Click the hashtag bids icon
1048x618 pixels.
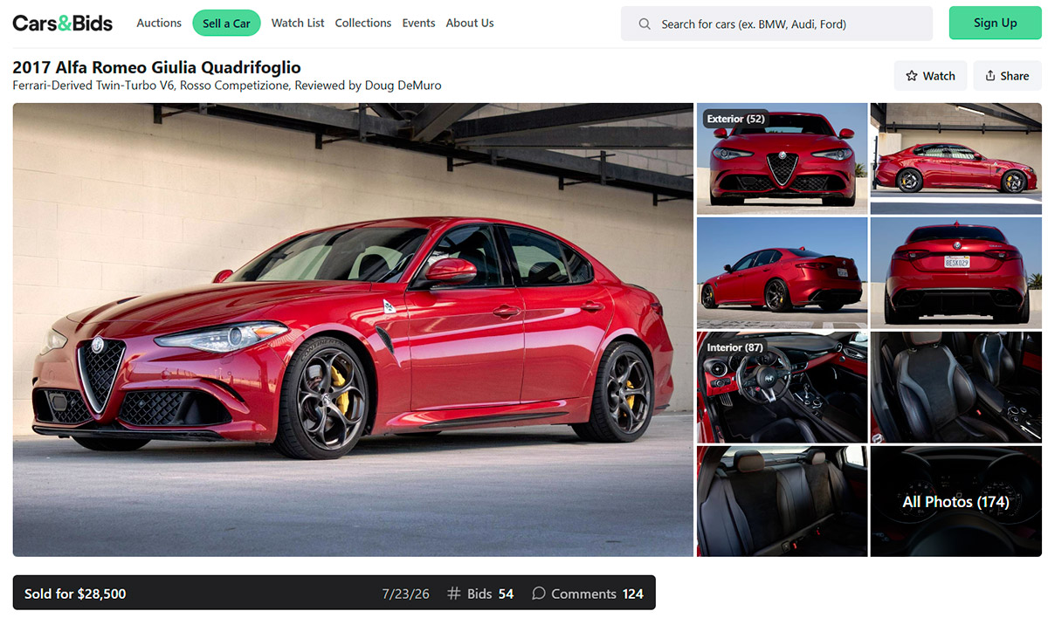pos(454,594)
